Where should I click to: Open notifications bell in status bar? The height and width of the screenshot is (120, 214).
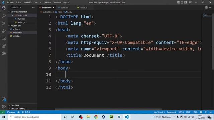[x=210, y=112]
